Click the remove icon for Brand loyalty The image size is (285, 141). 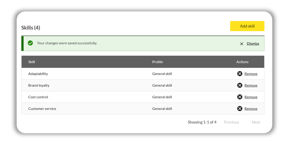240,85
